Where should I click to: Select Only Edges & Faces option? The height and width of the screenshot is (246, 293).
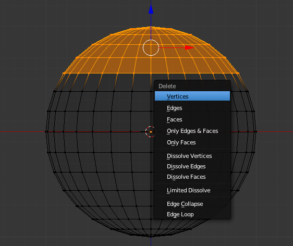(x=192, y=131)
